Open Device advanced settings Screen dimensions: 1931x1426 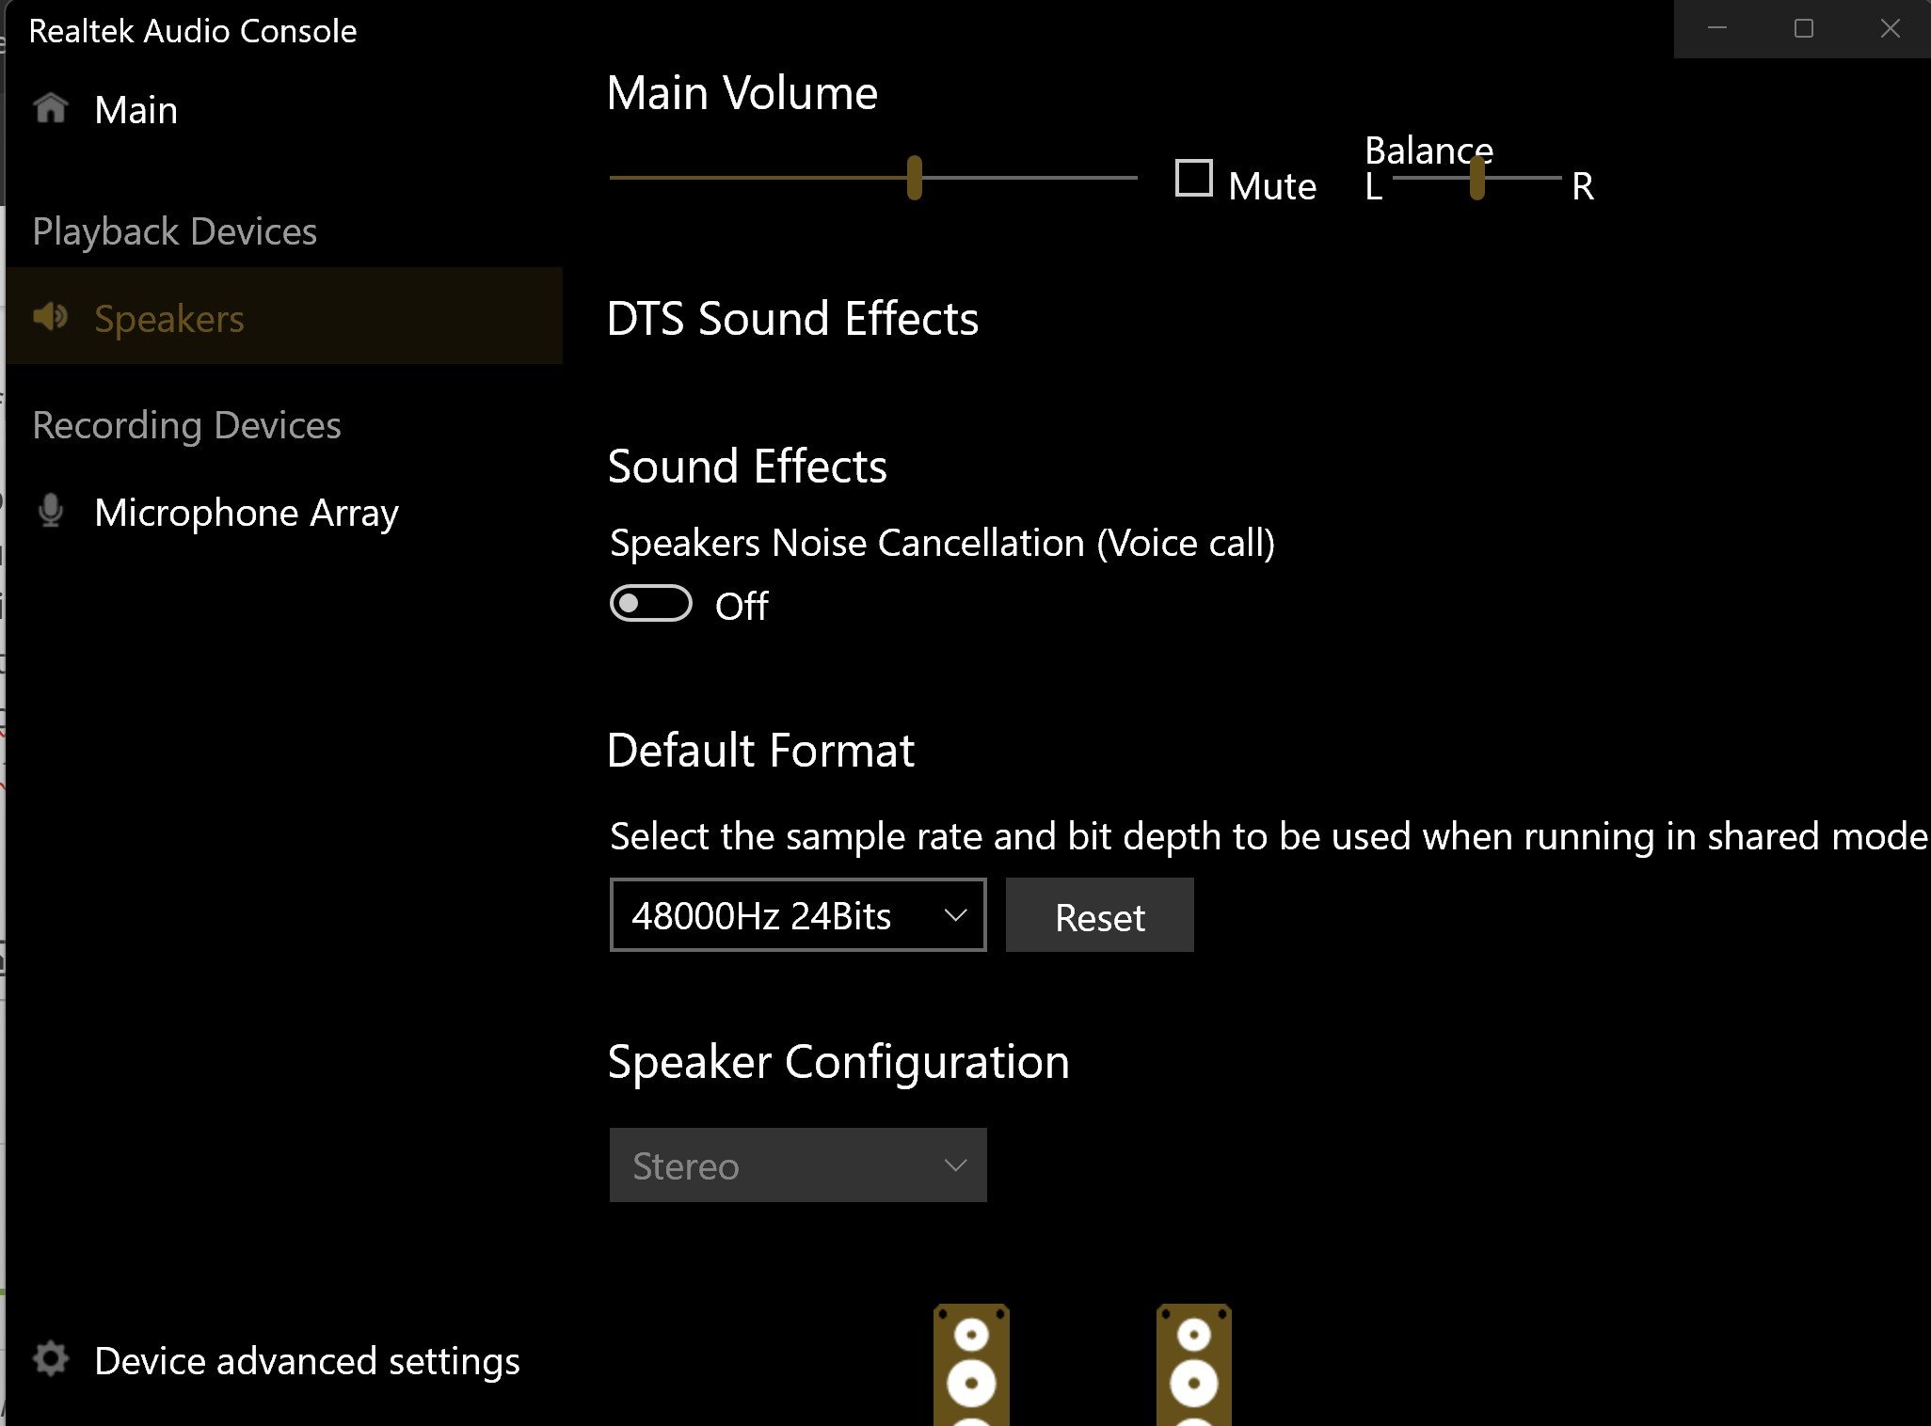point(307,1361)
